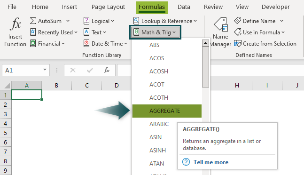The width and height of the screenshot is (304, 175).
Task: Click the Tell me more link
Action: click(211, 162)
